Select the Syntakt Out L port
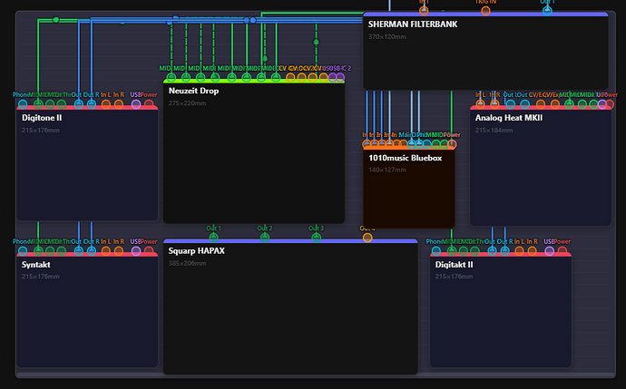 (x=79, y=251)
